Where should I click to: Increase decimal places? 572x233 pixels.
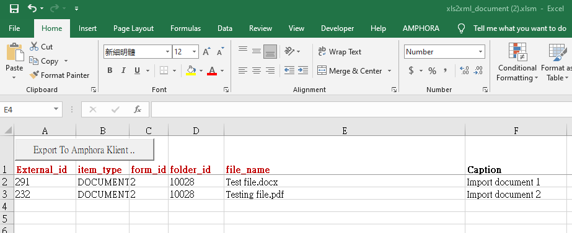[464, 70]
